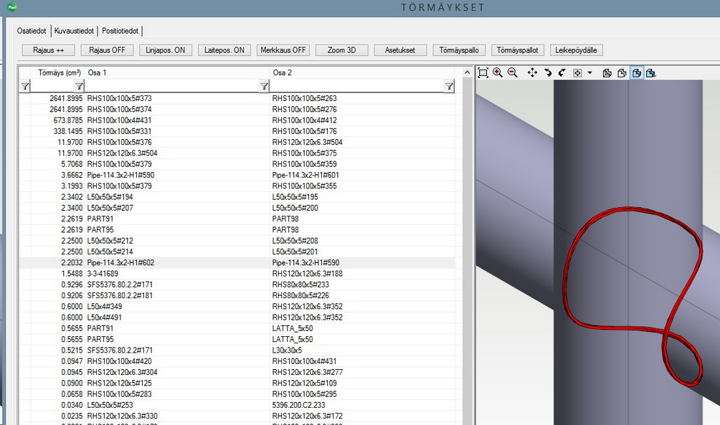Click the zoom-to-fit icon in 3D viewer

tap(483, 72)
